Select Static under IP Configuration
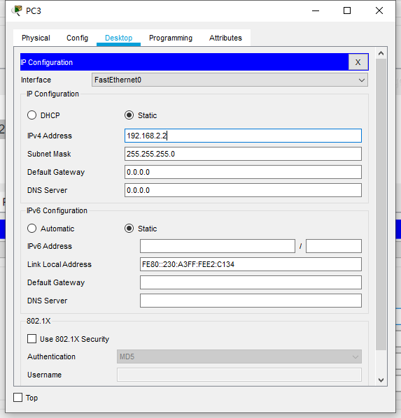This screenshot has height=418, width=401. tap(129, 115)
